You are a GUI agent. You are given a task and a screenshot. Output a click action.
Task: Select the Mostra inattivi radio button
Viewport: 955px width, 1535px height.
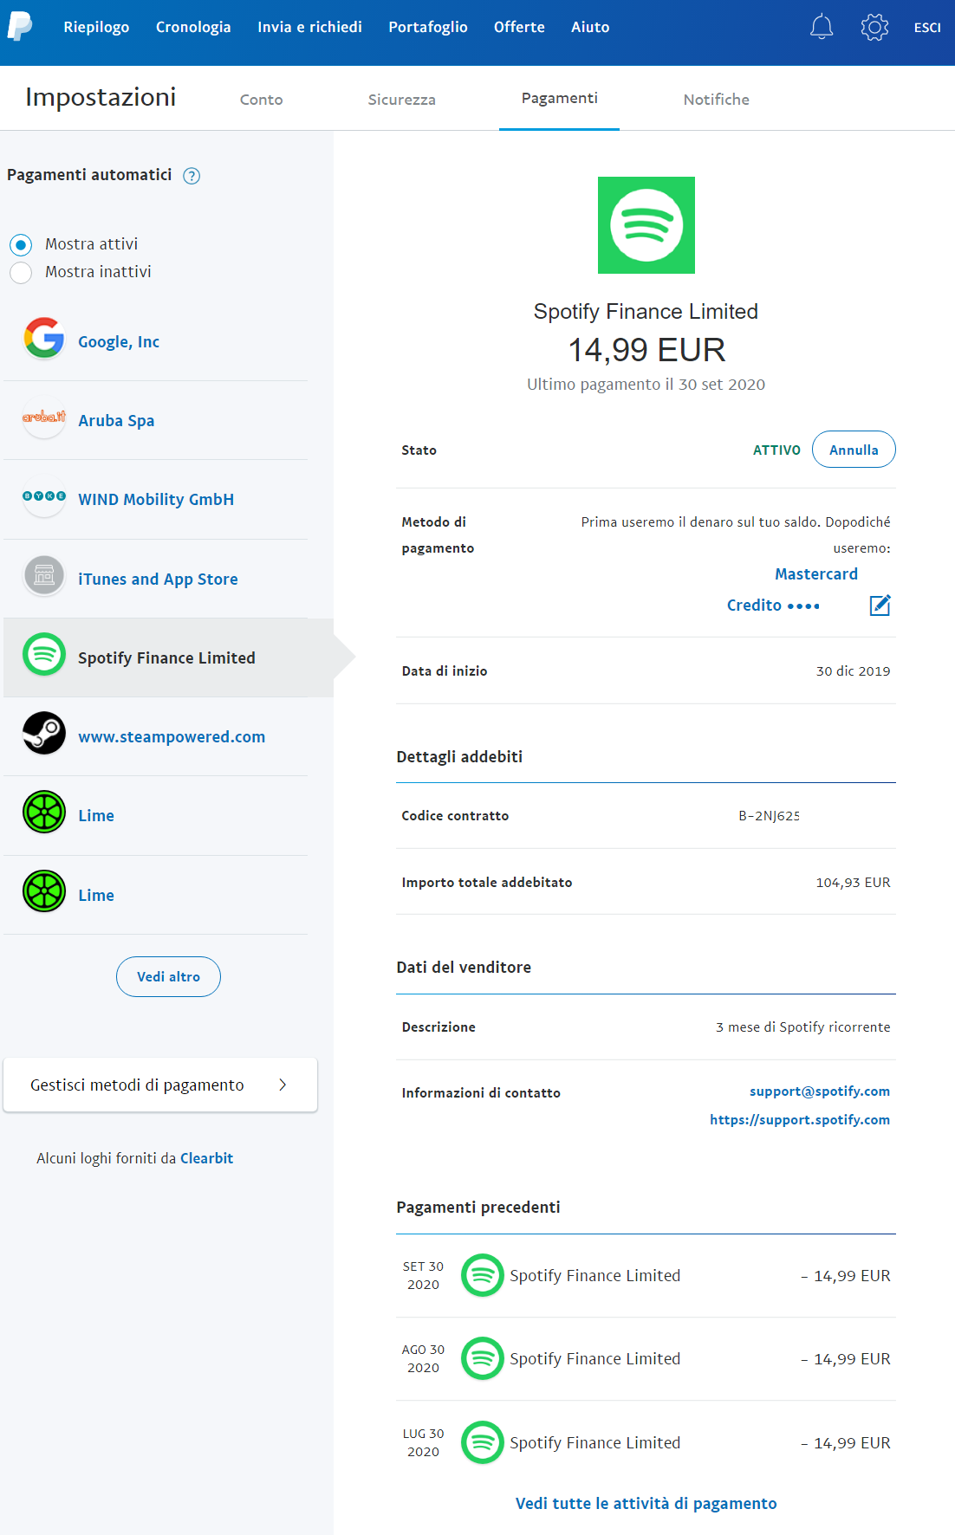pos(21,273)
